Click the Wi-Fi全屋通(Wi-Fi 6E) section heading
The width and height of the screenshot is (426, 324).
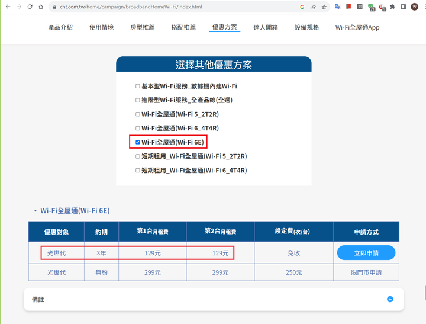point(75,211)
